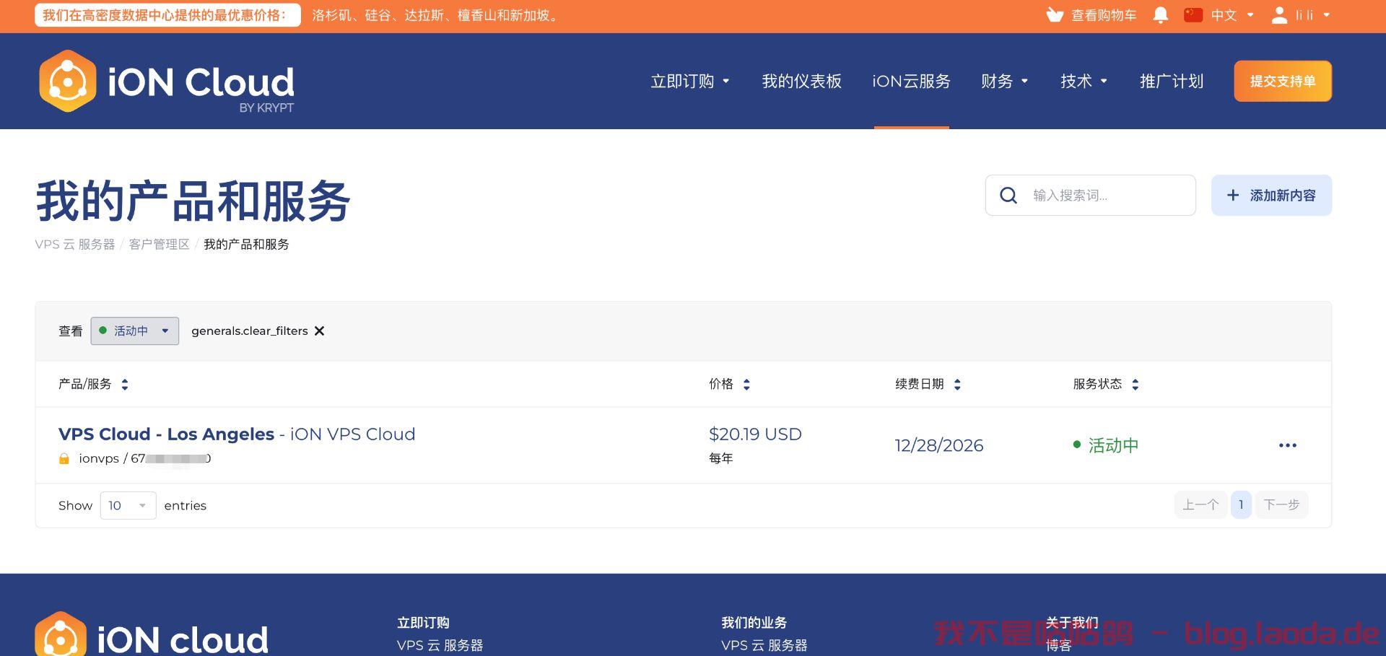Click the search magnifier icon

coord(1008,196)
